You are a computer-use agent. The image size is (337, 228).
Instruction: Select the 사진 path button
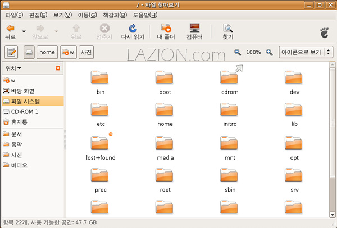86,52
